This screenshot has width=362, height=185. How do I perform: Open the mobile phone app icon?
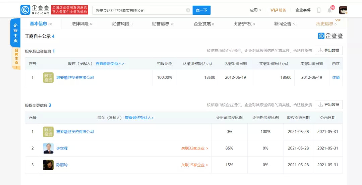point(319,10)
